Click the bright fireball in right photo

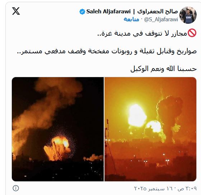(137, 115)
